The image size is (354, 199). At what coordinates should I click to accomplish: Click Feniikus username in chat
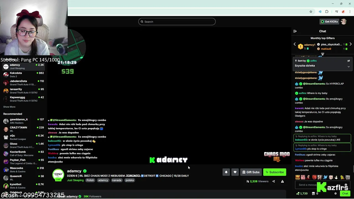pos(300,155)
